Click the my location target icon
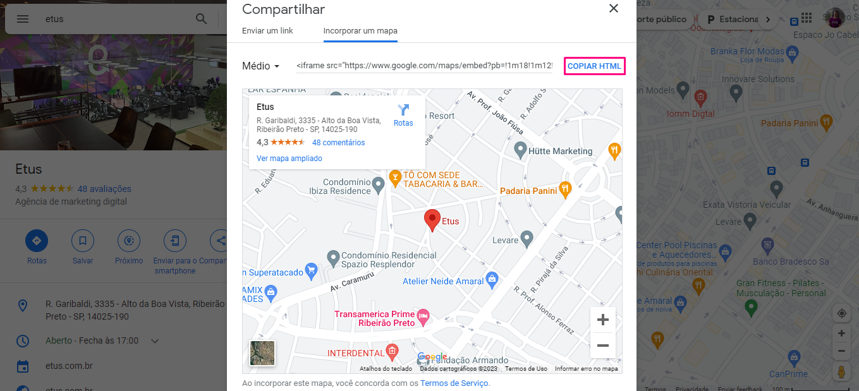 (841, 313)
